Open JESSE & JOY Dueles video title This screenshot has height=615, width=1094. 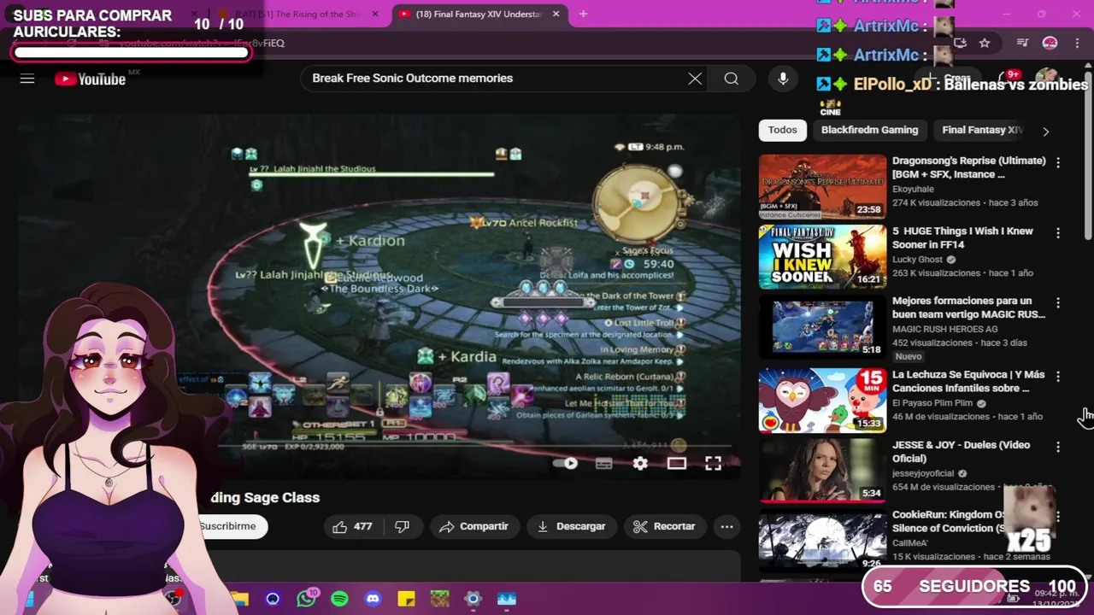click(961, 451)
